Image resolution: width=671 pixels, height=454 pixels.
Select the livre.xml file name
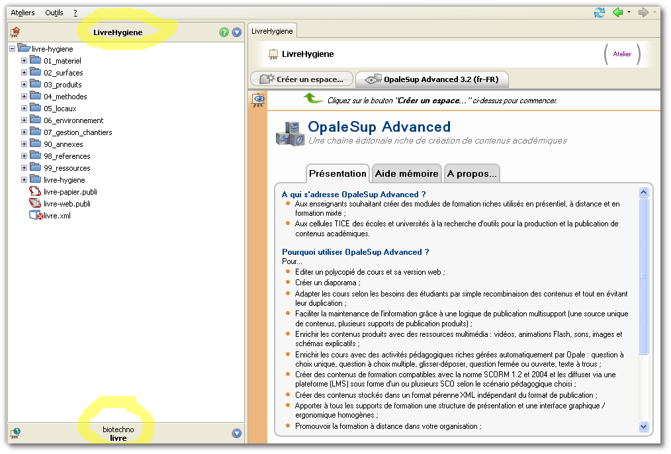point(57,216)
